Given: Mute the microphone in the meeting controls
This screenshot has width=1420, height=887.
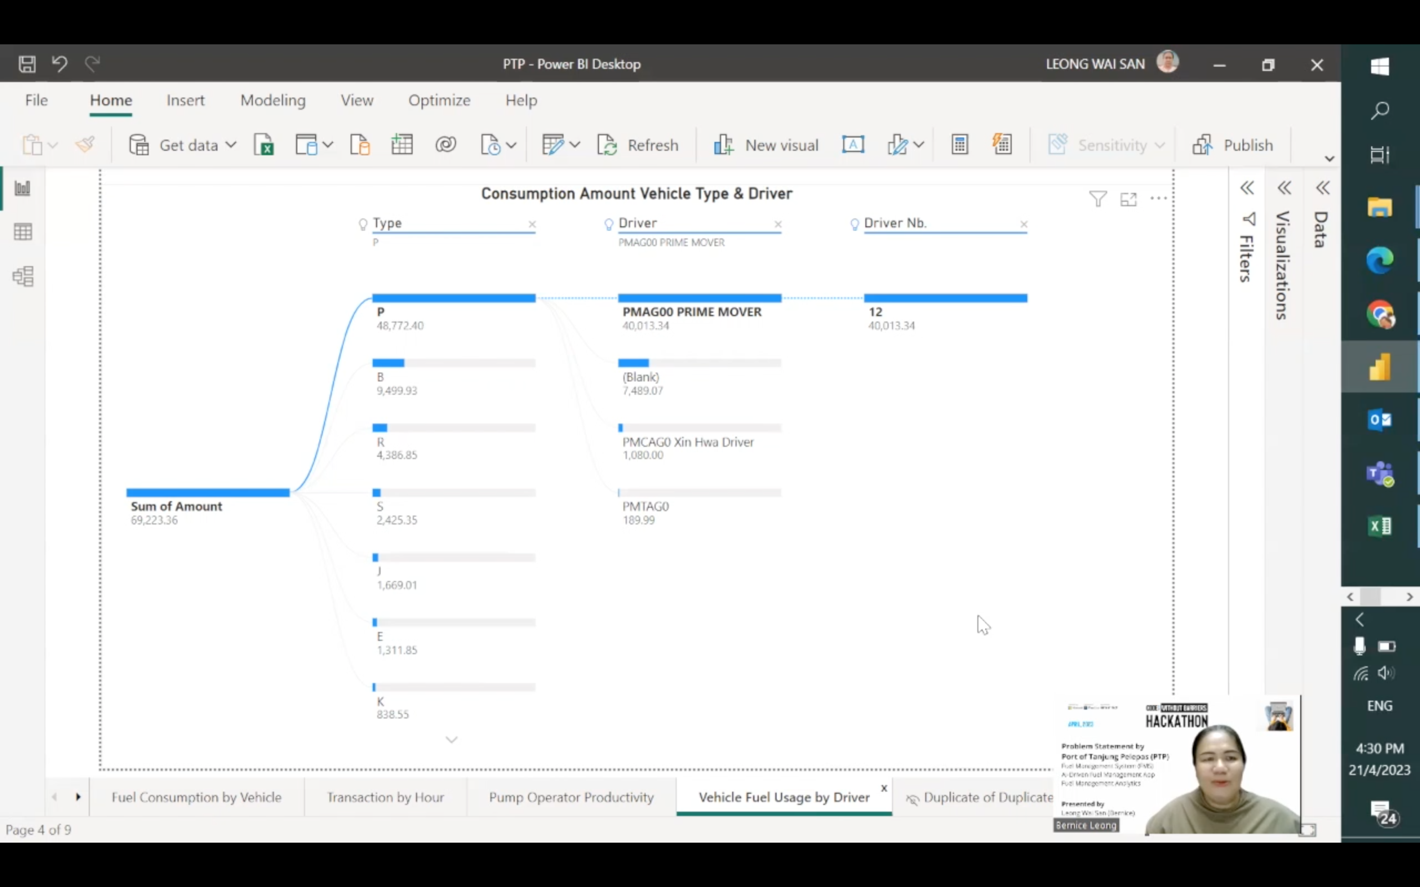Looking at the screenshot, I should click(x=1359, y=646).
